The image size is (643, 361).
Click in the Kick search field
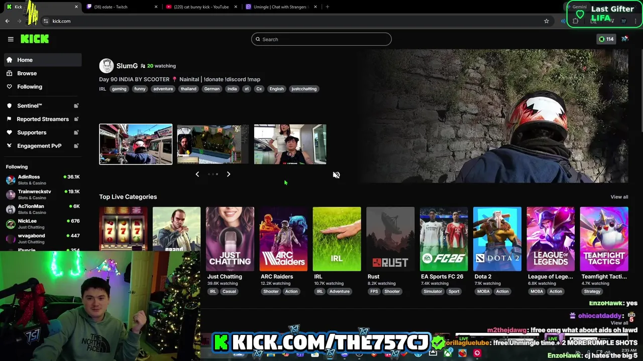point(321,39)
